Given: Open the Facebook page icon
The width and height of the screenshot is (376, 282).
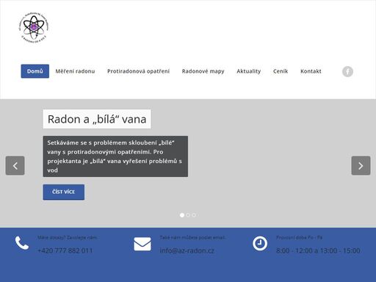Looking at the screenshot, I should (347, 71).
